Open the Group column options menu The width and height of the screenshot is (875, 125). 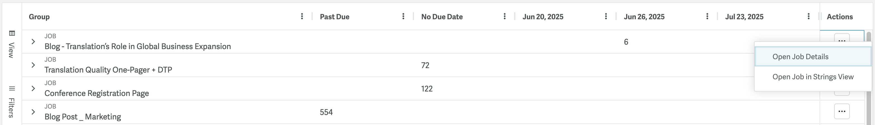(302, 16)
